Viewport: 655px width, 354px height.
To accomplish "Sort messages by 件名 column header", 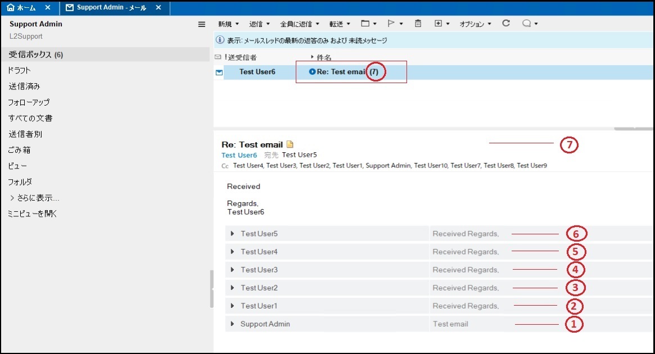I will click(324, 57).
